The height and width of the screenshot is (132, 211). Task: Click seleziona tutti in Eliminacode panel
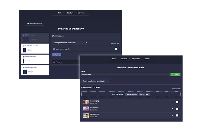(x=115, y=43)
